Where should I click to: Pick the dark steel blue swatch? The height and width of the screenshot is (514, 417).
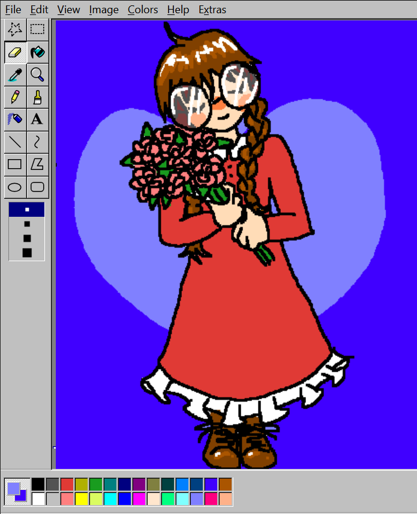pos(197,485)
